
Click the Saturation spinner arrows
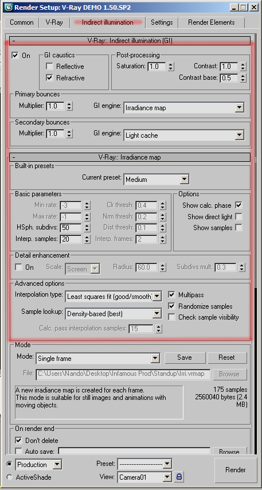coord(170,67)
